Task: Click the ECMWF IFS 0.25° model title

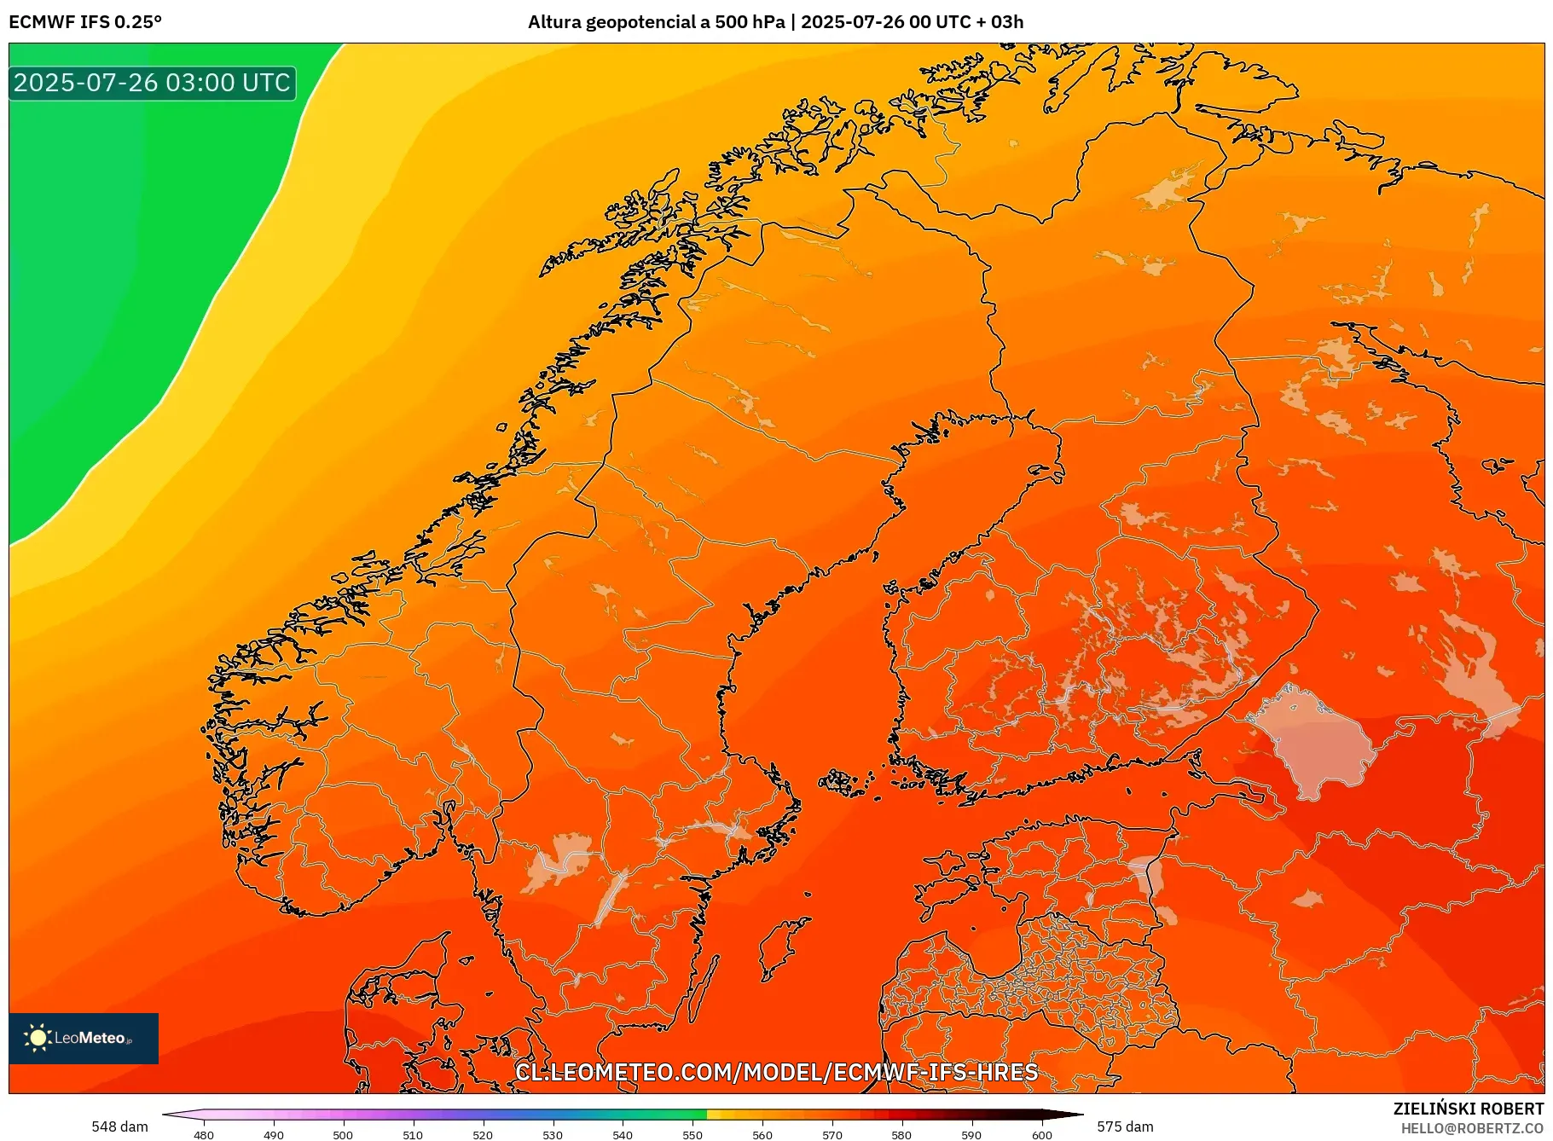Action: [x=85, y=22]
